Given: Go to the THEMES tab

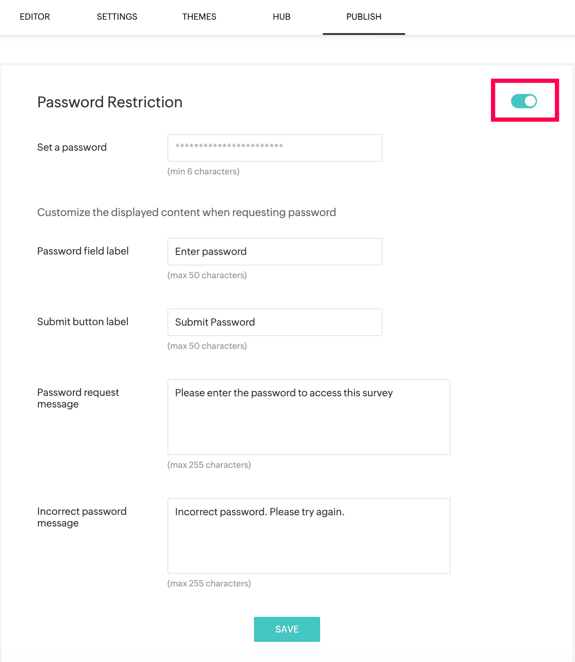Looking at the screenshot, I should 199,17.
